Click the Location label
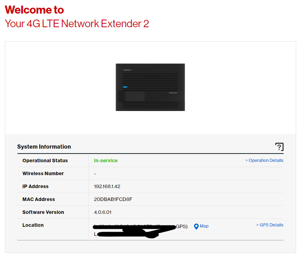Screen dimensions: 301x254 [x=33, y=225]
